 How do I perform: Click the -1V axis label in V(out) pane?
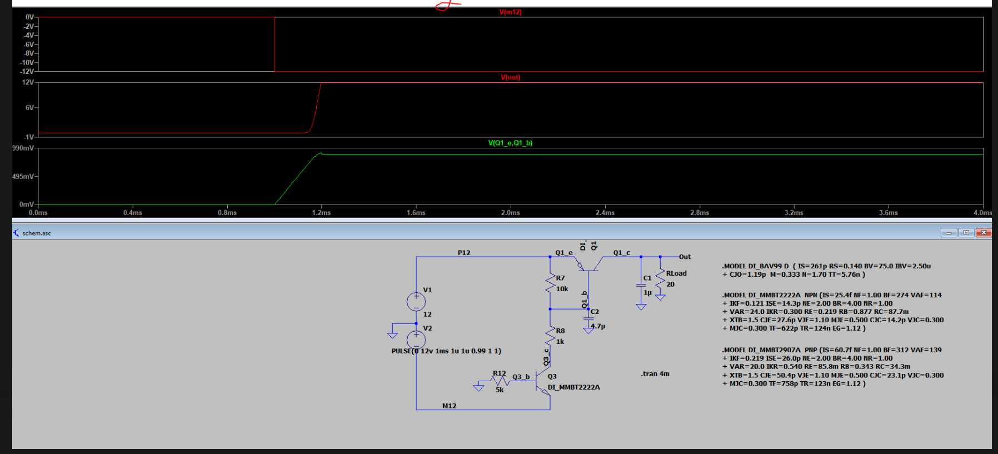pos(29,137)
